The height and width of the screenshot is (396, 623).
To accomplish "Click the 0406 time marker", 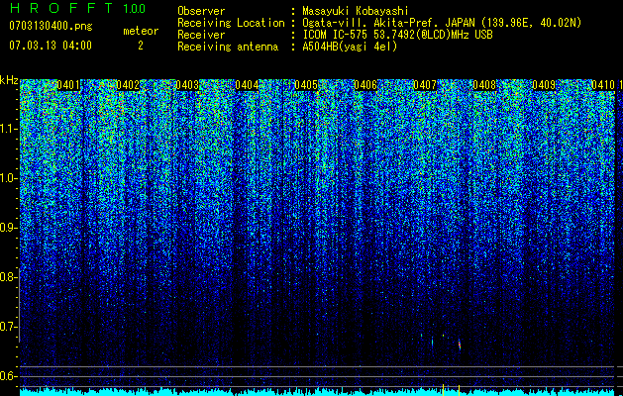I will 365,85.
